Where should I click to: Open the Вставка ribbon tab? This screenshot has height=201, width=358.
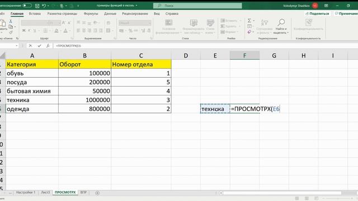click(35, 13)
